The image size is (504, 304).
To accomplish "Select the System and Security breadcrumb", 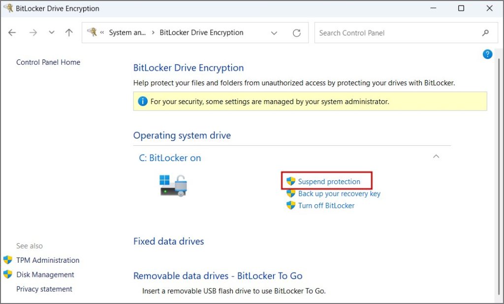I will (x=127, y=33).
